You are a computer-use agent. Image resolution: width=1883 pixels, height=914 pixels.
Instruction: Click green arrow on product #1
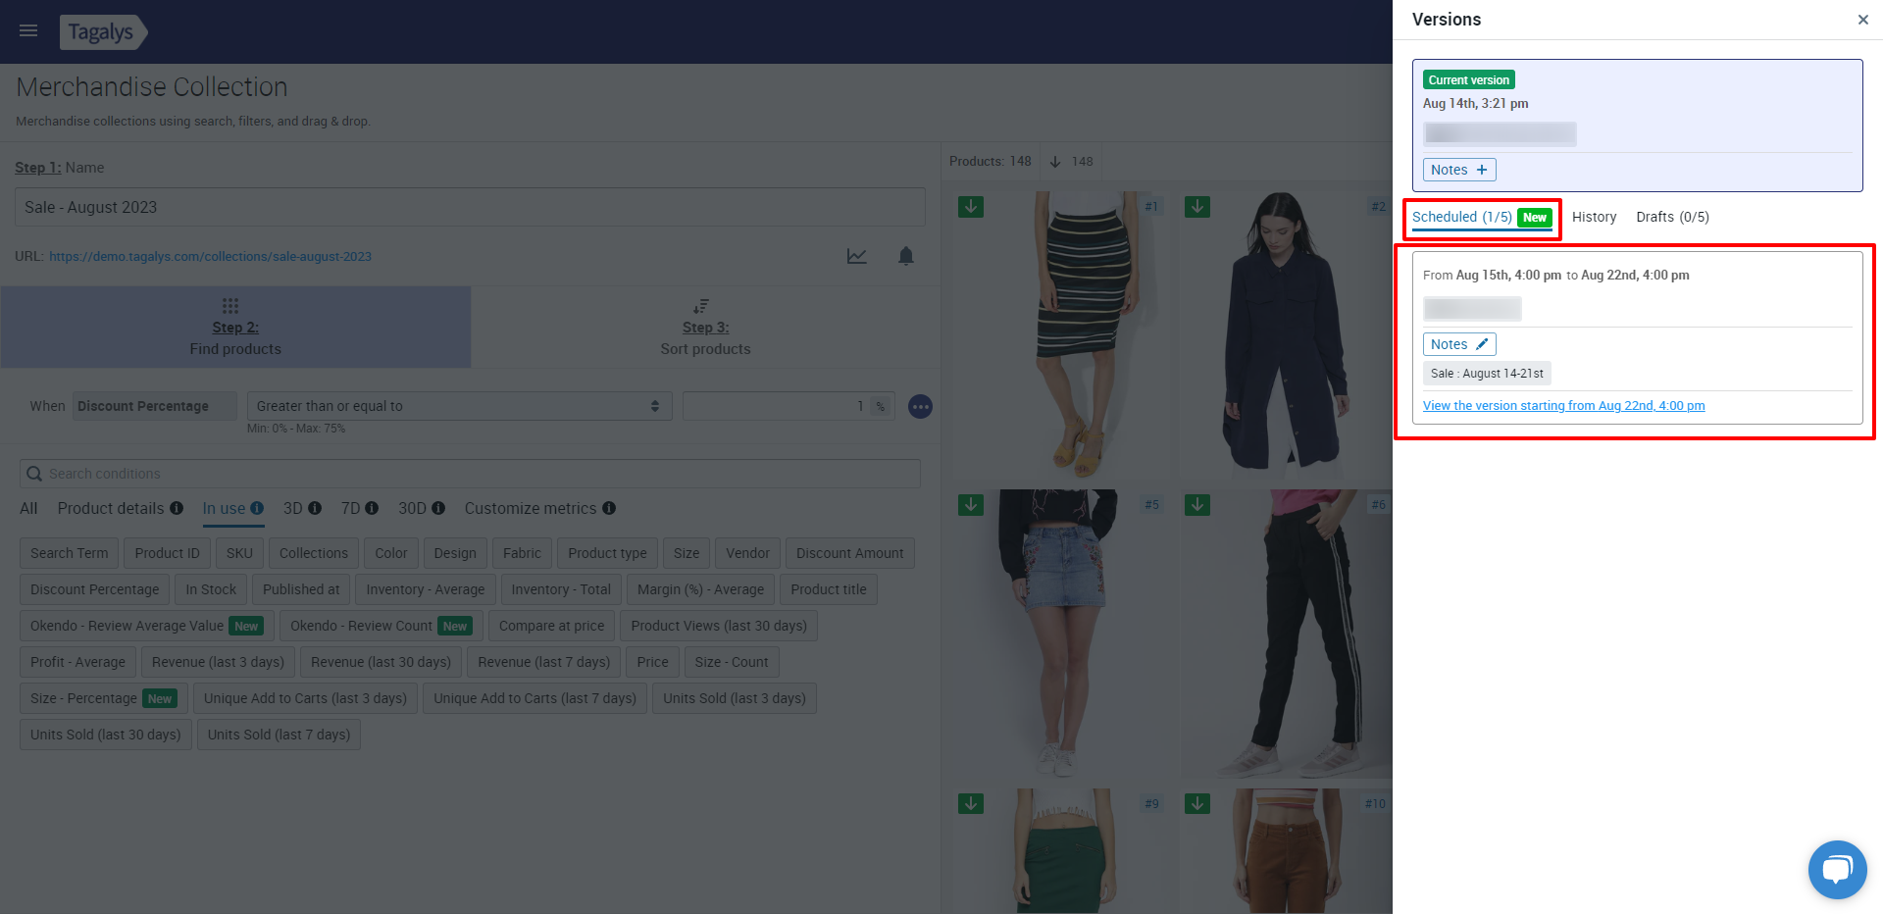coord(971,207)
